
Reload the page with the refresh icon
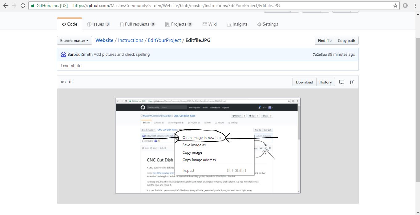(x=23, y=6)
